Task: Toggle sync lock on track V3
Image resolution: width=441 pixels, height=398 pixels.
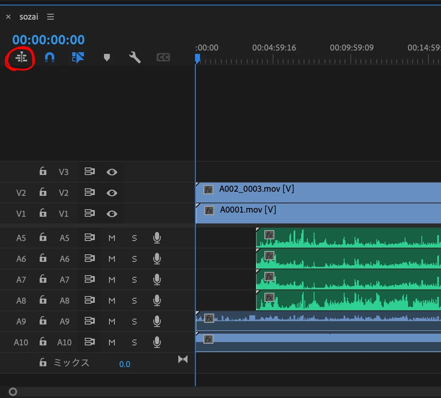Action: pos(90,171)
